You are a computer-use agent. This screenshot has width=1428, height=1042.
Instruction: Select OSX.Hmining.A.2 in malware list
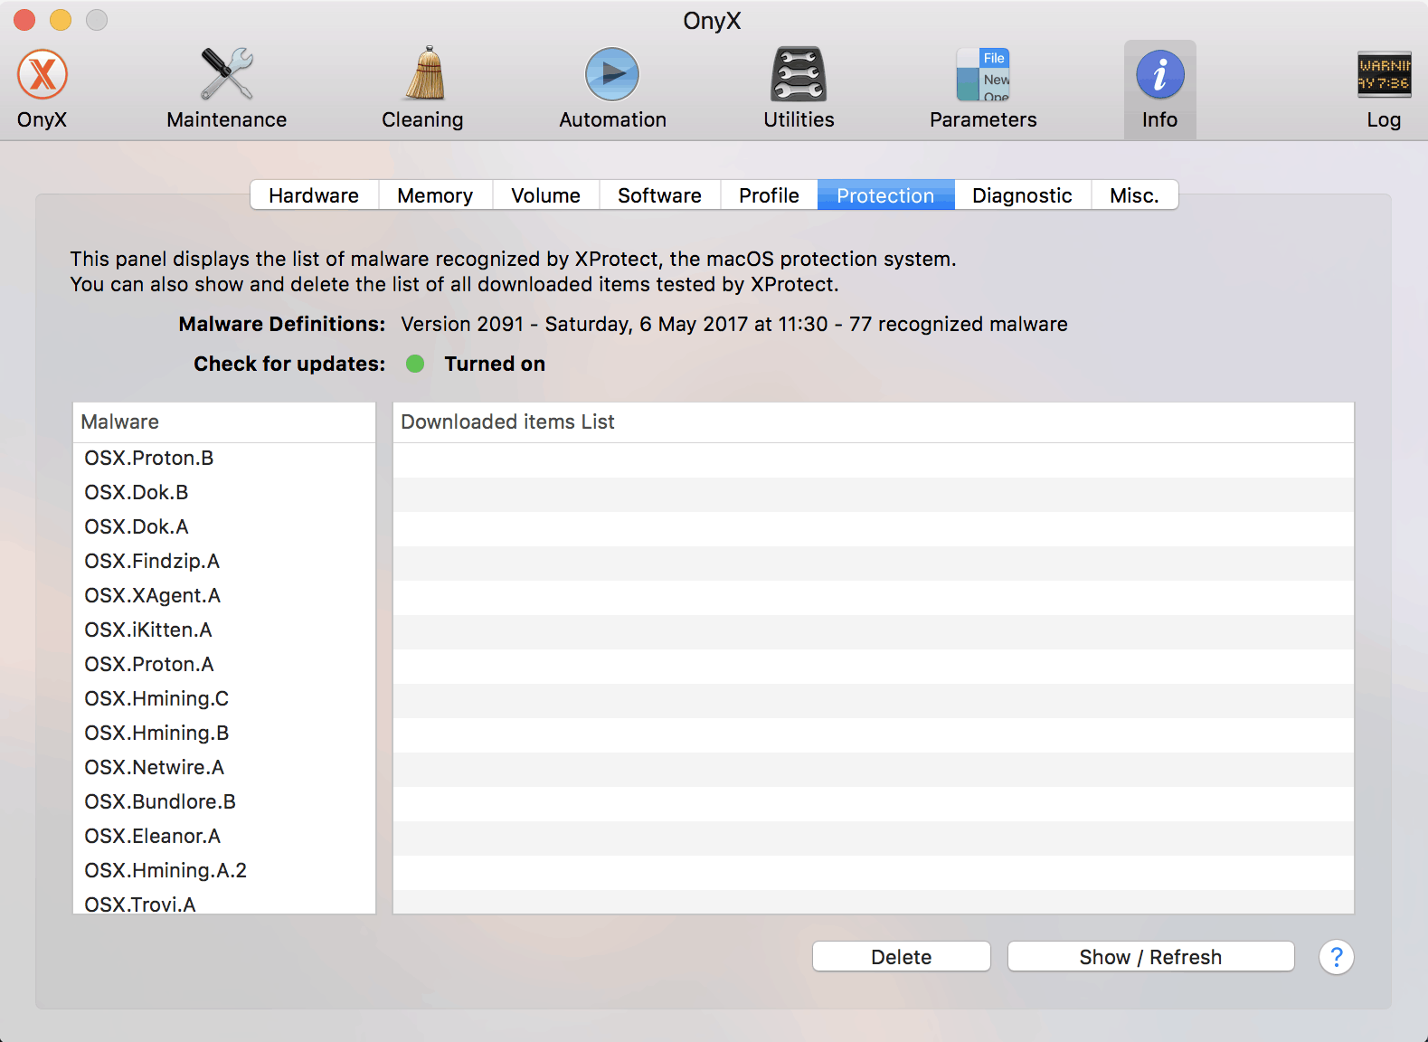[x=224, y=871]
